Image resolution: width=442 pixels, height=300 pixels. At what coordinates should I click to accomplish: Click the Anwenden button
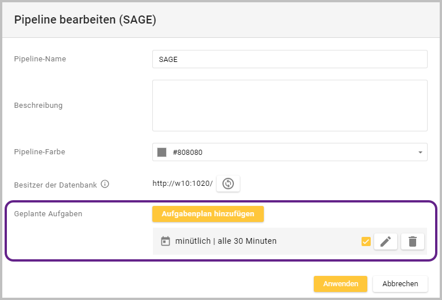pyautogui.click(x=340, y=284)
